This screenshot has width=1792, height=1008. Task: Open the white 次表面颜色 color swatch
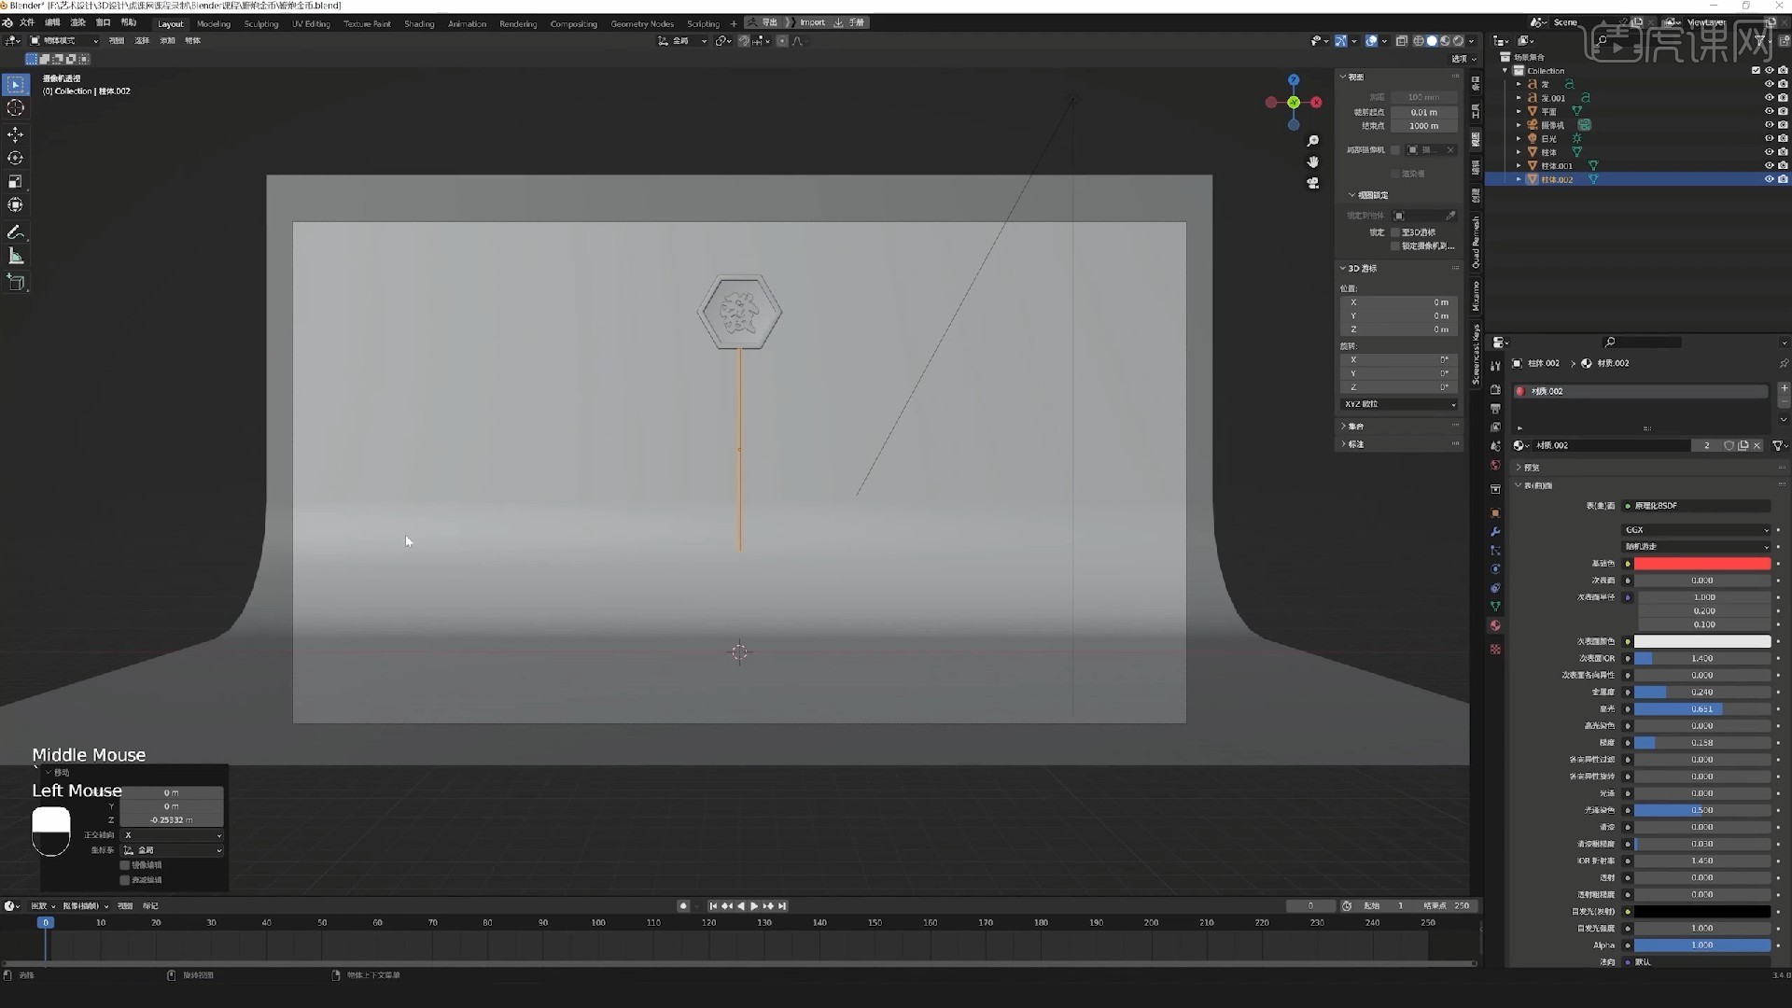point(1701,642)
